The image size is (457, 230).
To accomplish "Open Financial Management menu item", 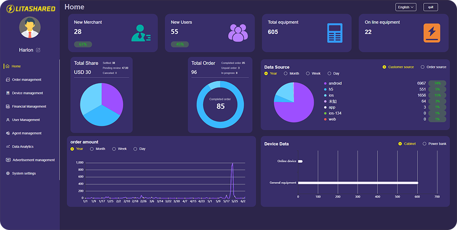I will pyautogui.click(x=29, y=106).
